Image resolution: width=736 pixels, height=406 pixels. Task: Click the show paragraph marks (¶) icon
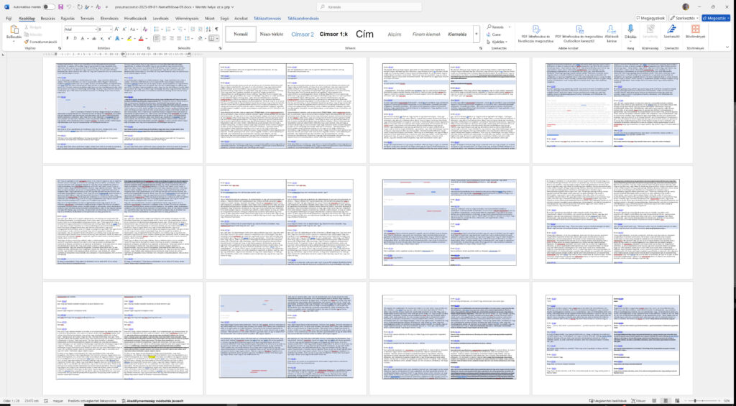(217, 29)
